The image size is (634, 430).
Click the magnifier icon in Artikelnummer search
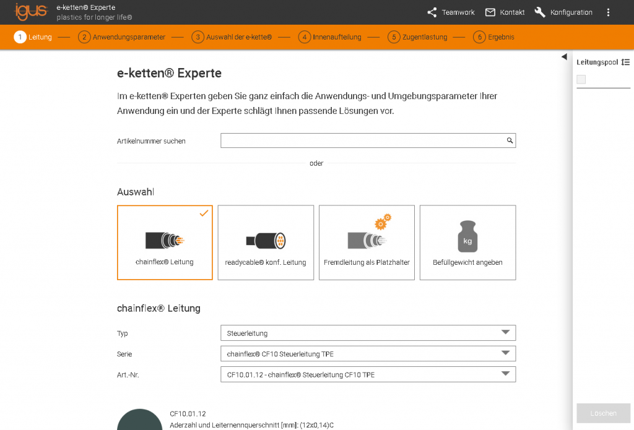click(510, 140)
